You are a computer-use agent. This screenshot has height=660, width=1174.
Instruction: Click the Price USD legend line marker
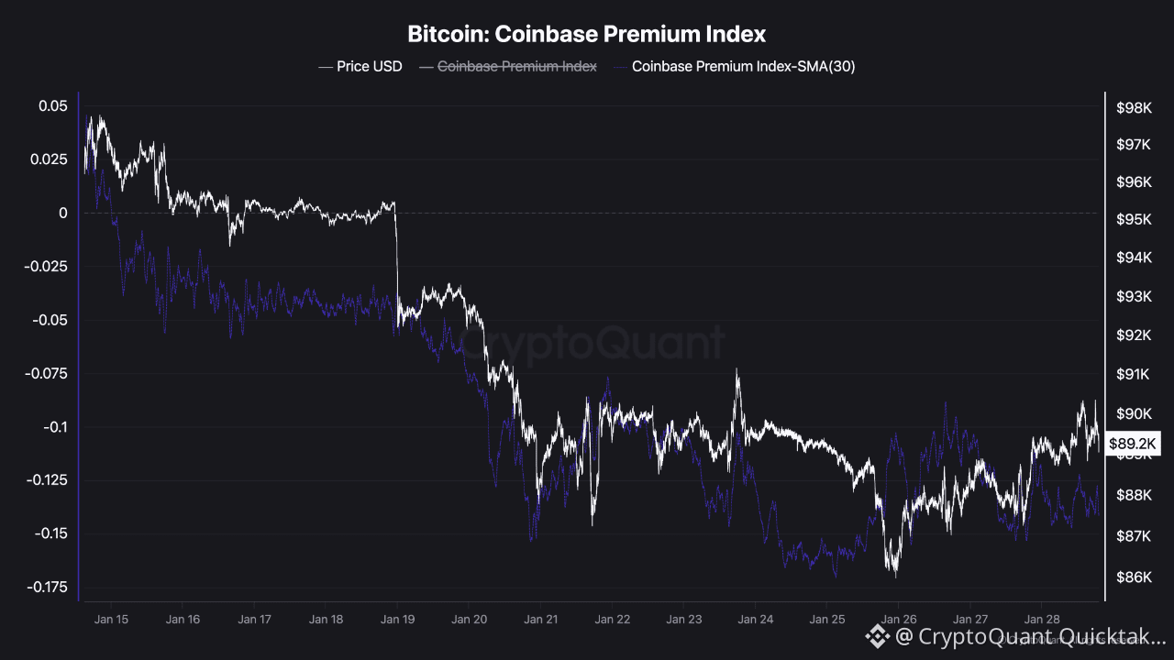(325, 66)
